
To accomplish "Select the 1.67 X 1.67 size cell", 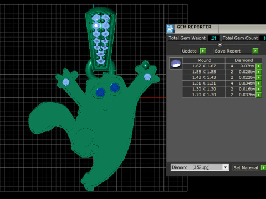I will 204,66.
